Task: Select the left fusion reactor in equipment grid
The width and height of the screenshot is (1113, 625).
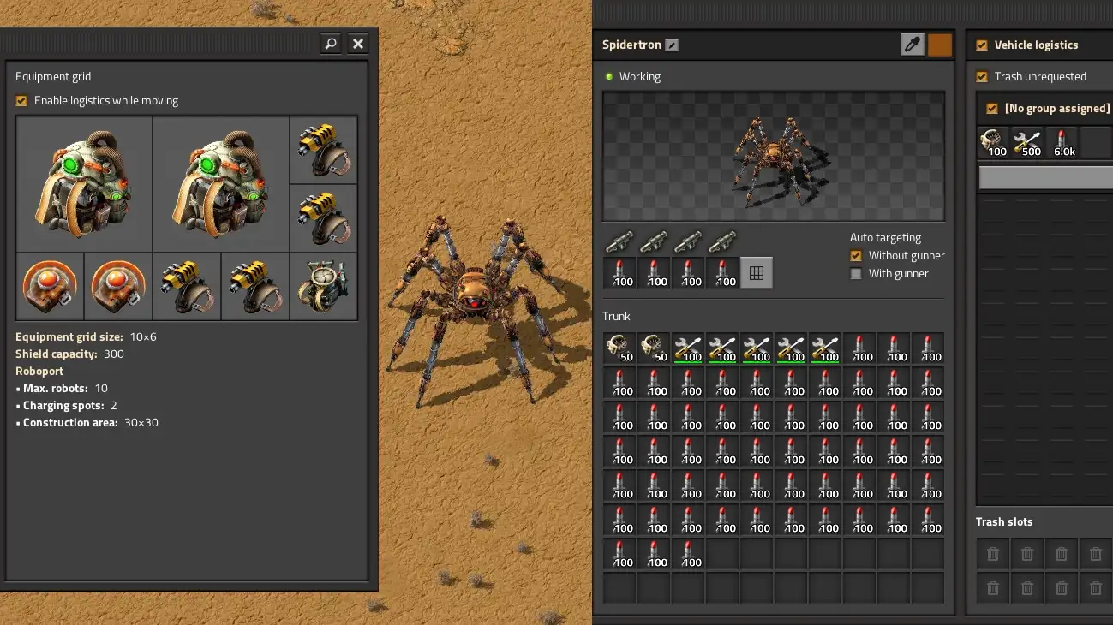Action: click(x=83, y=184)
